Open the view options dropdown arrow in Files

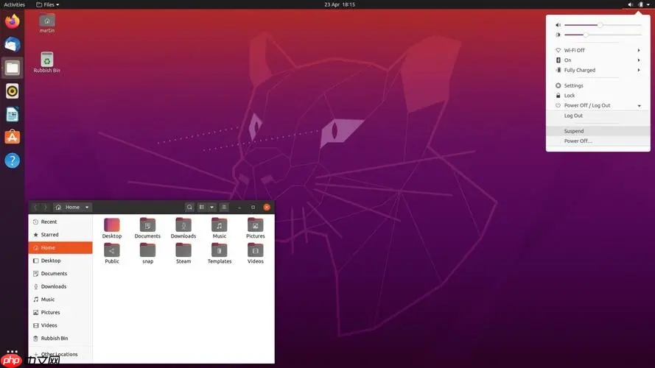tap(211, 207)
